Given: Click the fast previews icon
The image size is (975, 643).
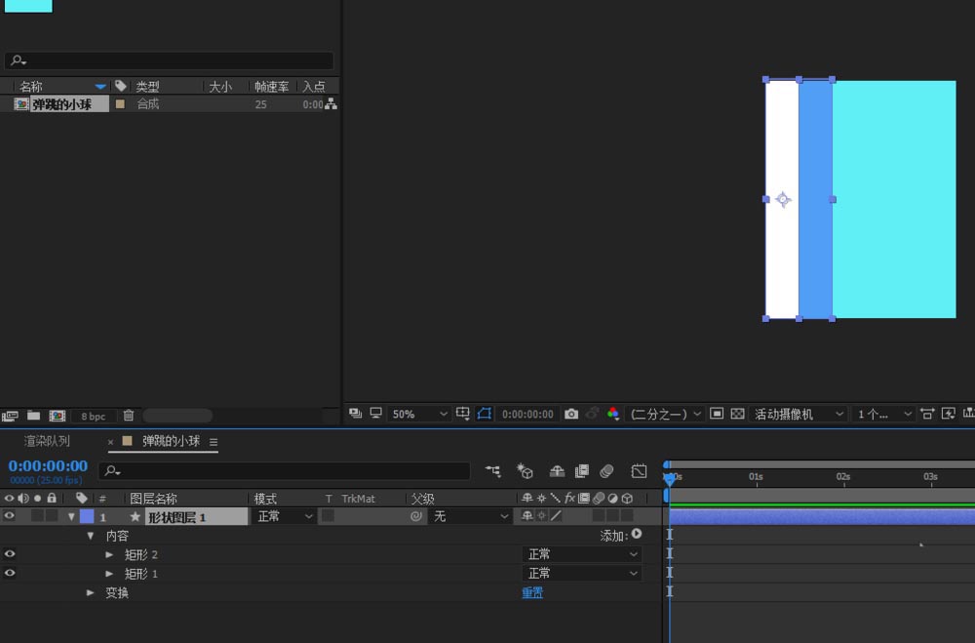Looking at the screenshot, I should coord(949,414).
